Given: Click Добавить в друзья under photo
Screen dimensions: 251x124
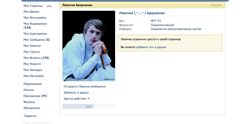Looking at the screenshot, I should 76,92.
